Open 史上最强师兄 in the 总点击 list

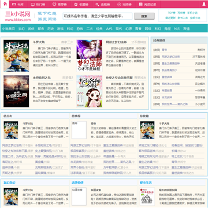[43, 151]
